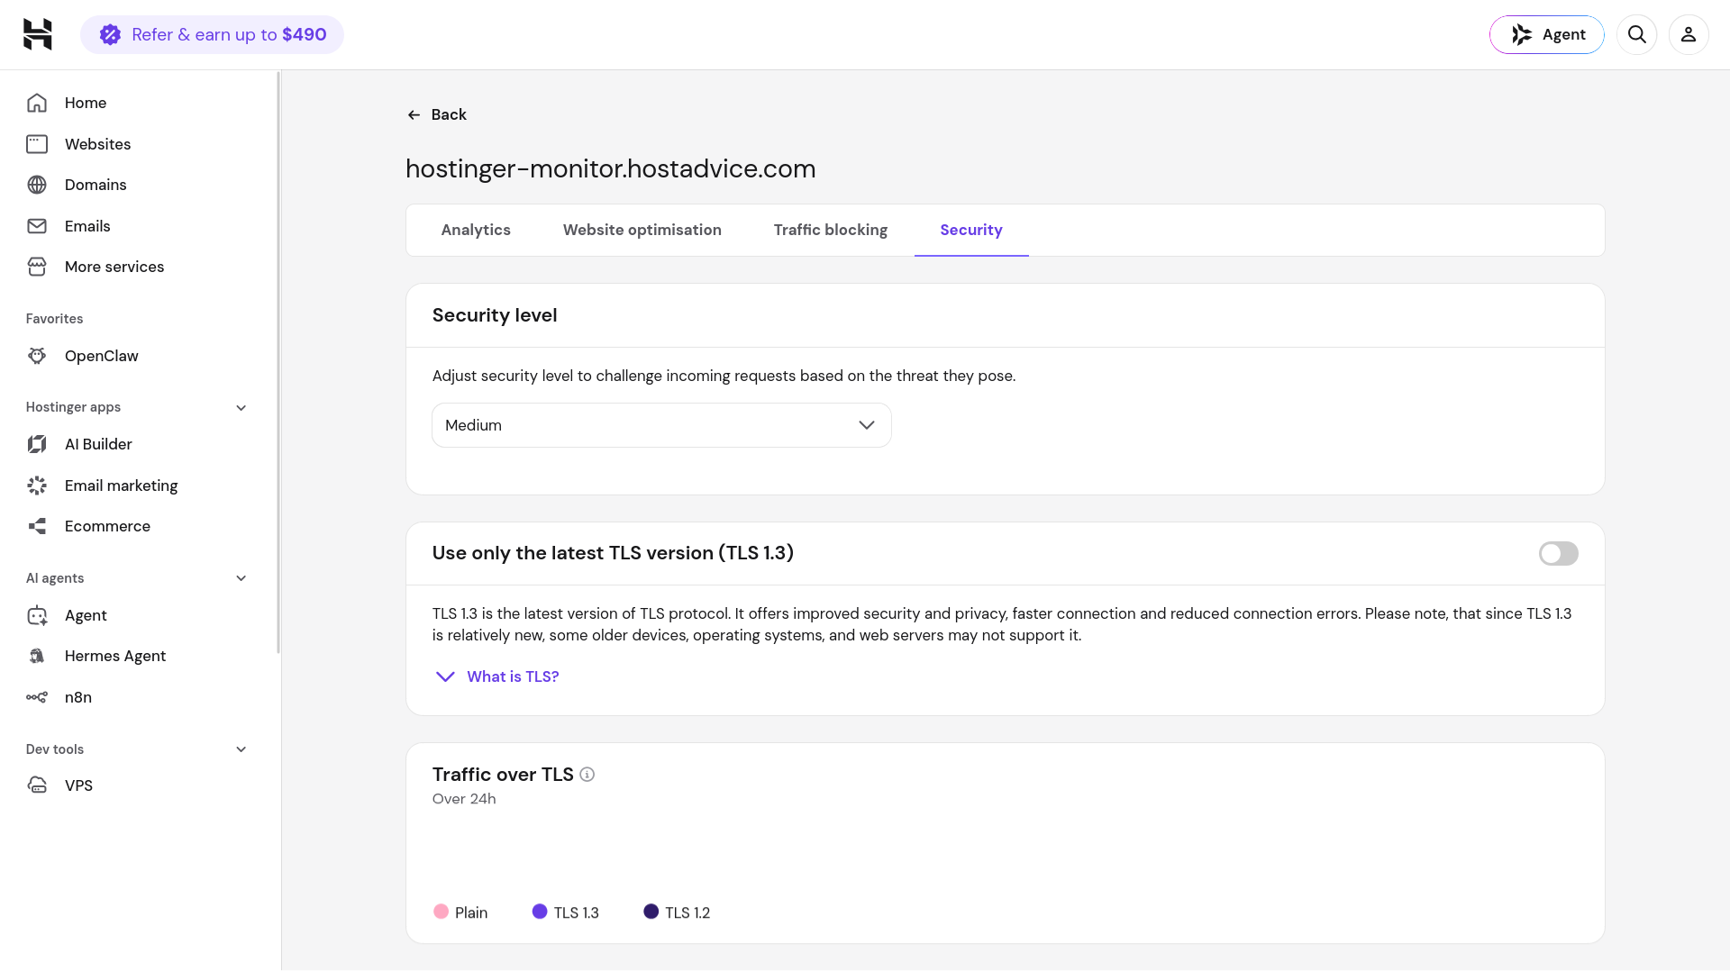The width and height of the screenshot is (1730, 971).
Task: Collapse the AI agents section
Action: [x=241, y=578]
